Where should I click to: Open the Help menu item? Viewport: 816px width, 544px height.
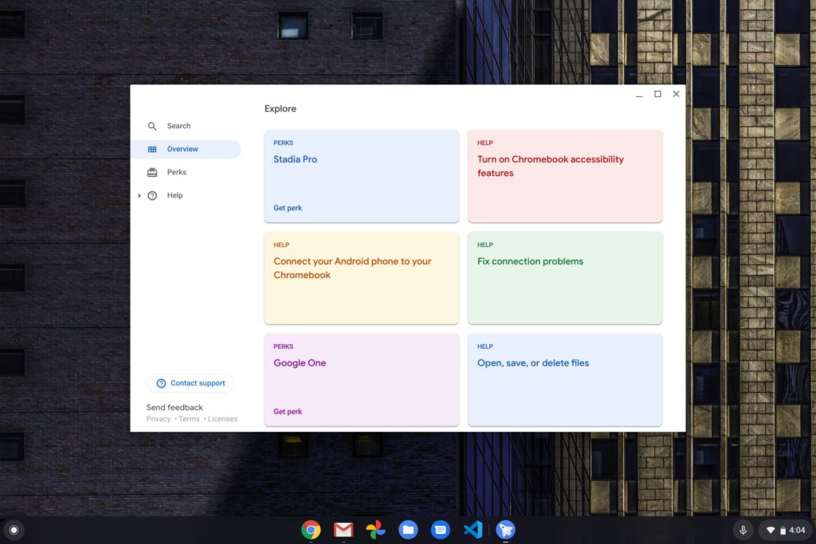(x=186, y=196)
